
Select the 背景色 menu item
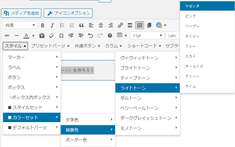click(88, 130)
